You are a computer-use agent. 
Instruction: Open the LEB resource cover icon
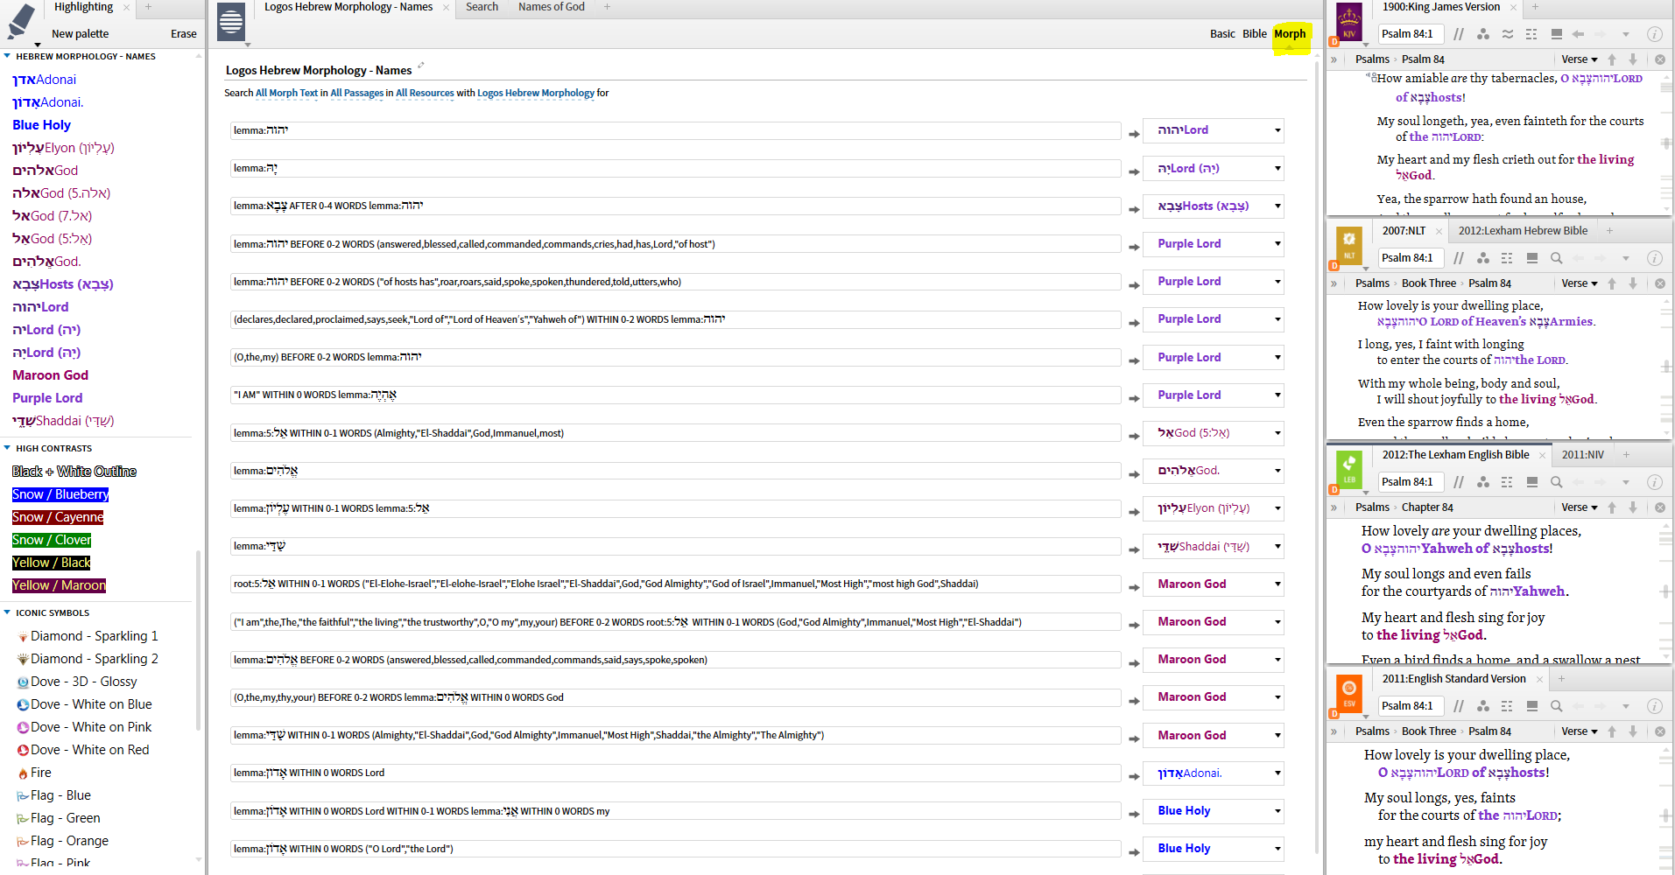[x=1349, y=468]
